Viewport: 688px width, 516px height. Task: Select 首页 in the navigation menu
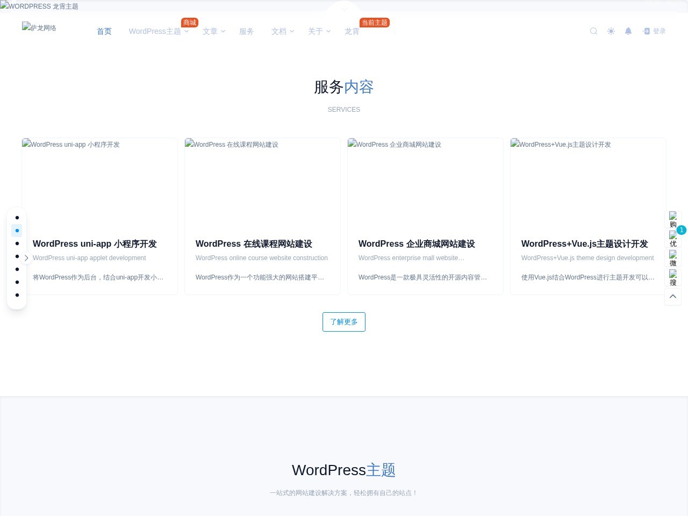pyautogui.click(x=104, y=31)
